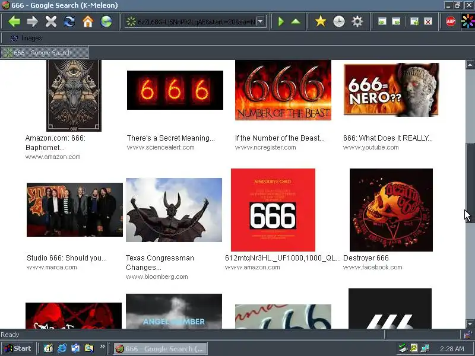This screenshot has width=475, height=356.
Task: Open the Baphomet poster thumbnail
Action: click(74, 96)
